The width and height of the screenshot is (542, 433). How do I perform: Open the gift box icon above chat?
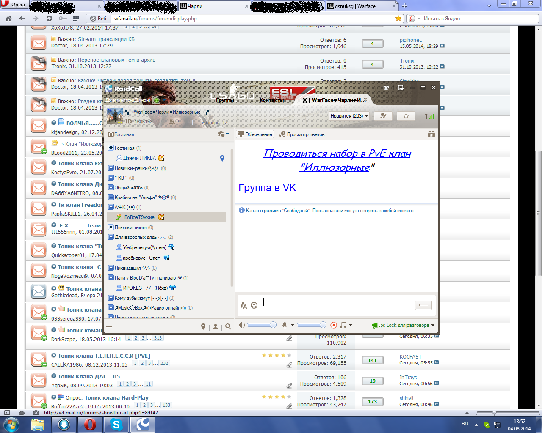click(431, 134)
